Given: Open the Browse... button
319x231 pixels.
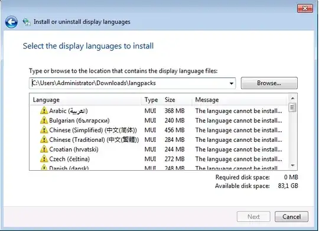Looking at the screenshot, I should pos(269,83).
